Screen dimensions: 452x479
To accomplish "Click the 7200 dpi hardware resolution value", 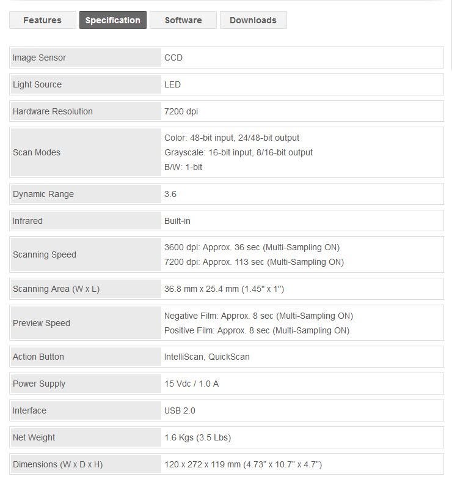I will coord(181,111).
